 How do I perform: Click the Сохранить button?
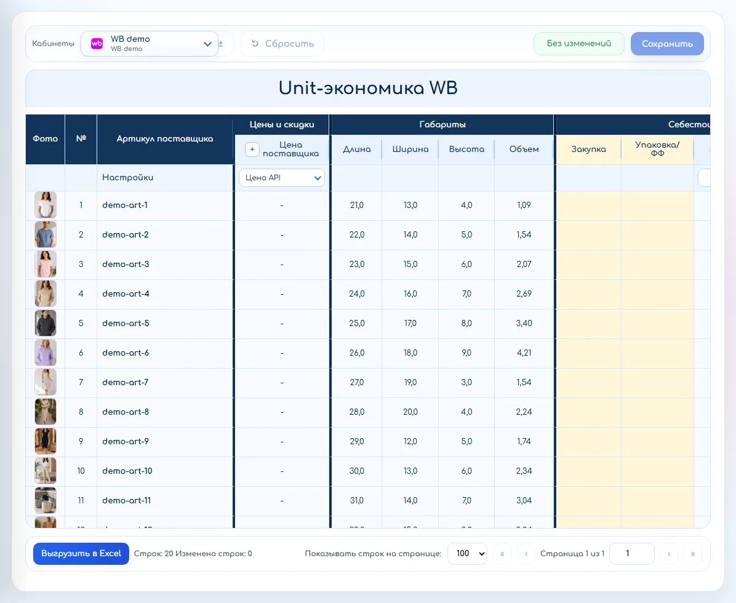667,44
